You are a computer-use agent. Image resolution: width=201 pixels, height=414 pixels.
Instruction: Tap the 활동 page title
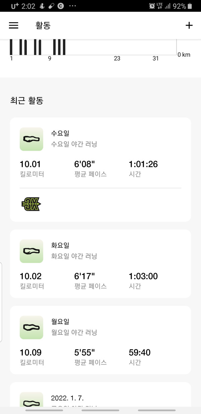[x=43, y=26]
